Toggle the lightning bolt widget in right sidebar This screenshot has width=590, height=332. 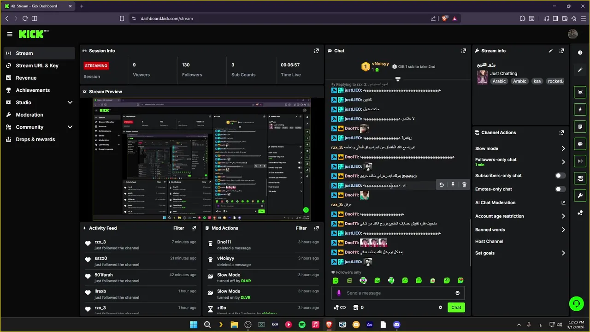point(580,109)
